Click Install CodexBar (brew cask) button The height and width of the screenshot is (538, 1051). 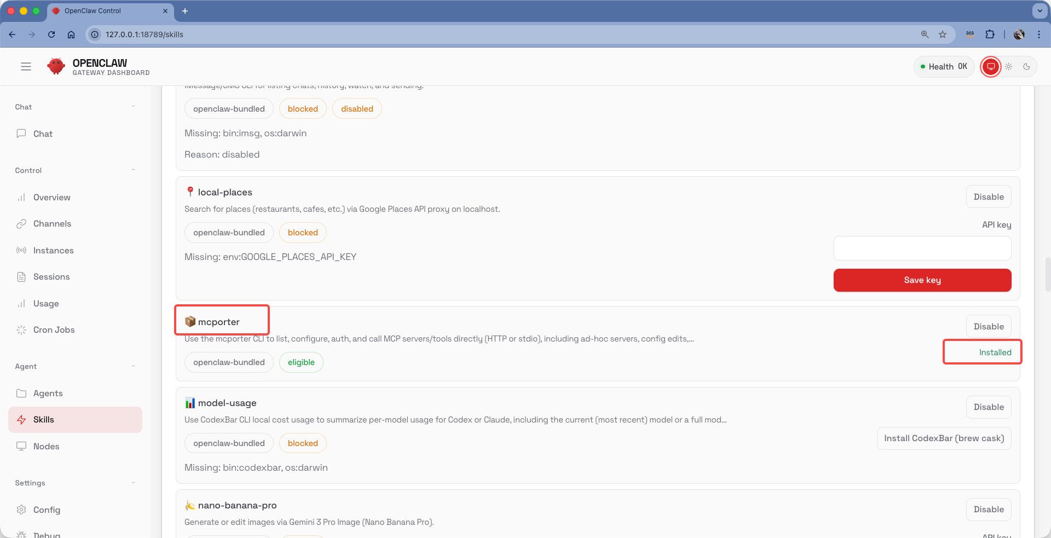944,438
